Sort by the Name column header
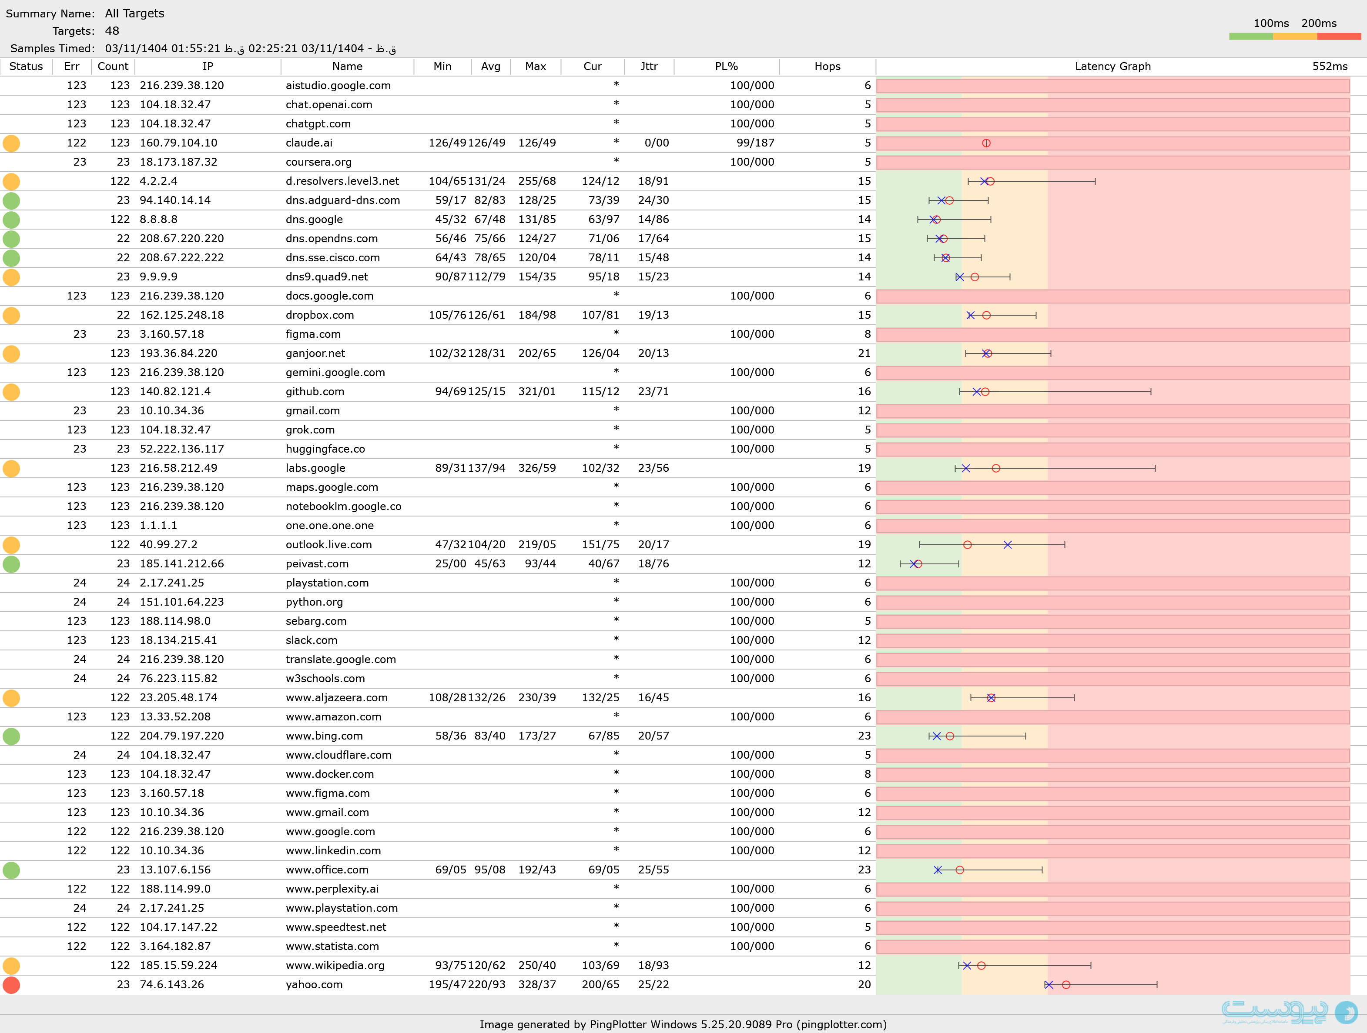Viewport: 1367px width, 1033px height. [x=347, y=67]
